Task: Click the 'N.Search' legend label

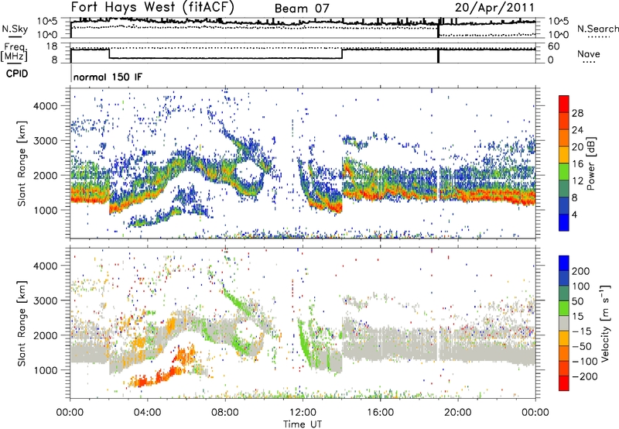Action: (x=597, y=29)
